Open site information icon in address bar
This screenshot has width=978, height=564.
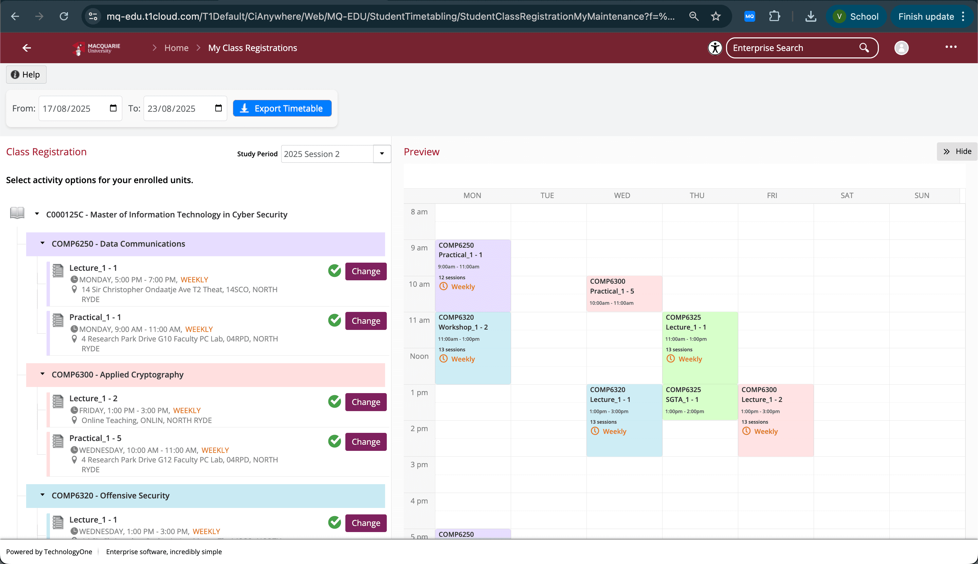click(x=93, y=16)
